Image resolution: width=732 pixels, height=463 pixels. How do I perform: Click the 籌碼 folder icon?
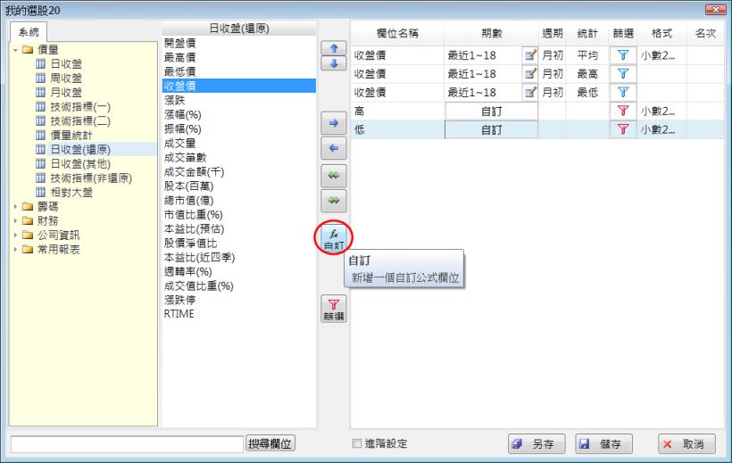tap(28, 206)
